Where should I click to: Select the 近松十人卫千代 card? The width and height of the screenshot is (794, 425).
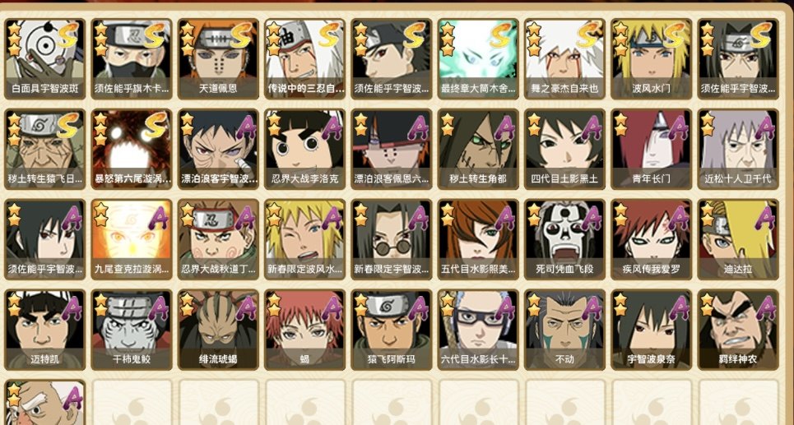point(738,150)
